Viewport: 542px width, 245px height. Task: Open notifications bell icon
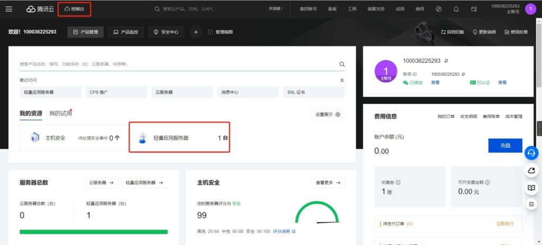point(456,9)
